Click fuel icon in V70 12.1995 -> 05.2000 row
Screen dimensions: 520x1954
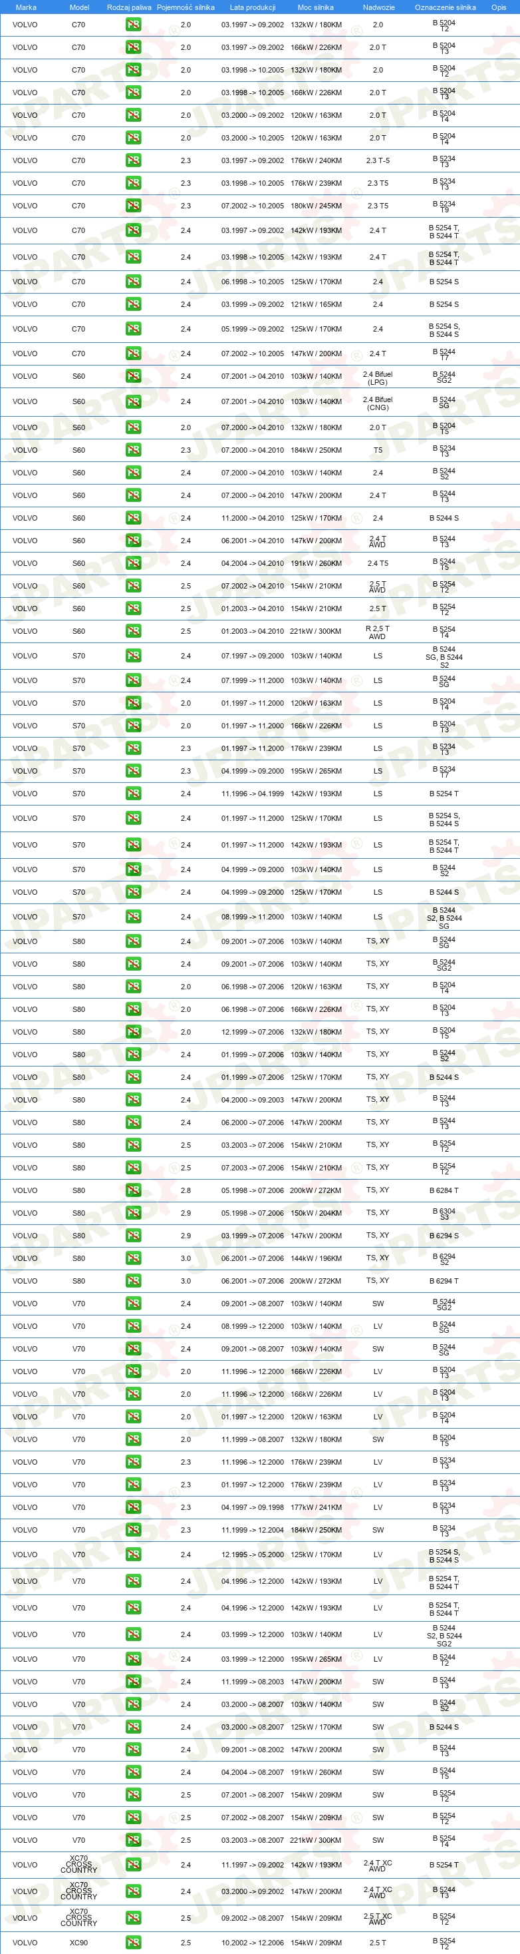pyautogui.click(x=134, y=1555)
